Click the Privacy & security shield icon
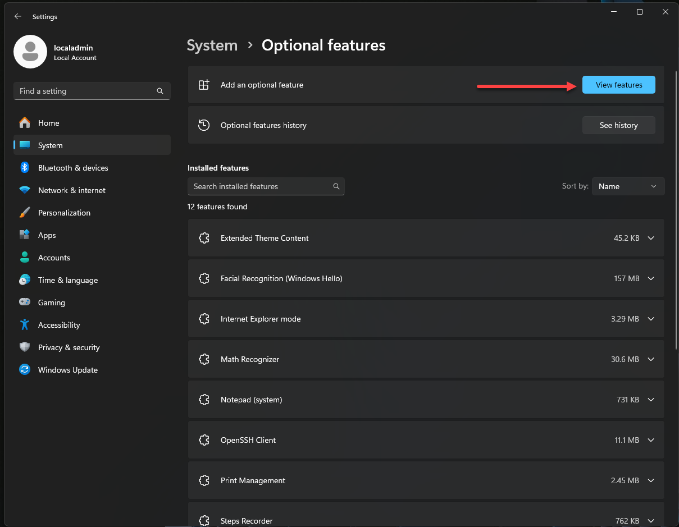 tap(25, 347)
